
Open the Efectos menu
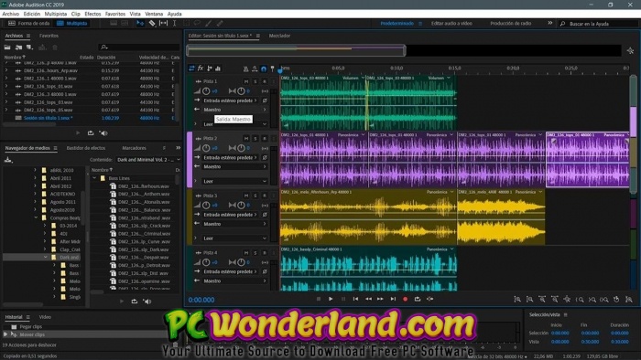pos(92,14)
